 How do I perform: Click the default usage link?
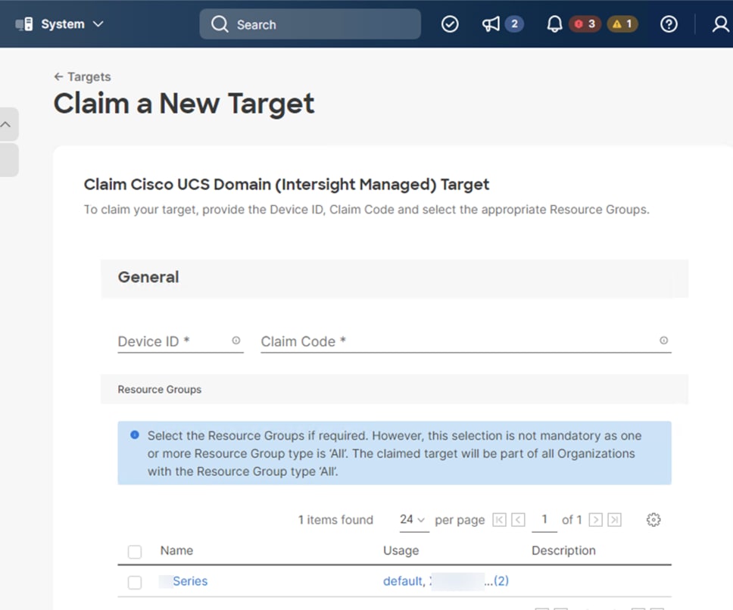point(402,581)
